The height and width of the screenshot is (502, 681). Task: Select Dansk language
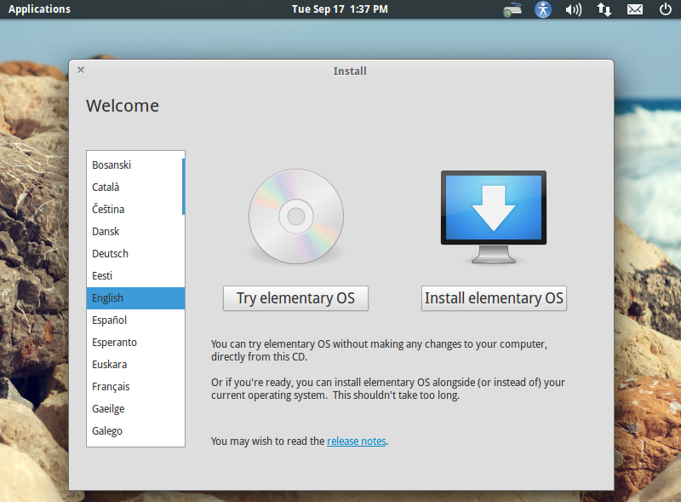(x=135, y=232)
